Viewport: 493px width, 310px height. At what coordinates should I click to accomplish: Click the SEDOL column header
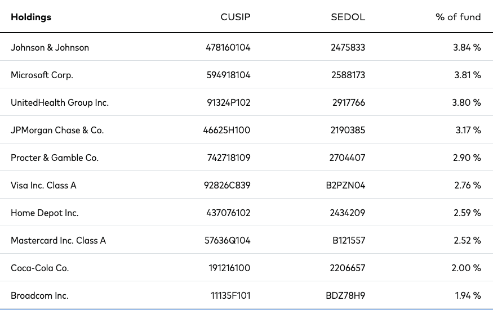click(x=348, y=17)
